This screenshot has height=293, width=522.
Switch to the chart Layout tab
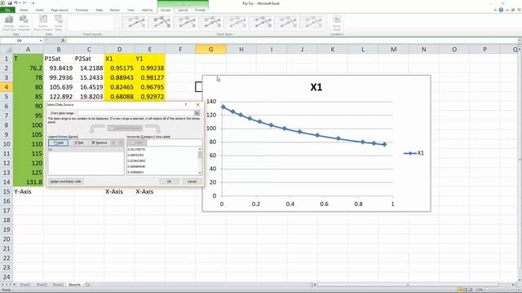pyautogui.click(x=183, y=10)
